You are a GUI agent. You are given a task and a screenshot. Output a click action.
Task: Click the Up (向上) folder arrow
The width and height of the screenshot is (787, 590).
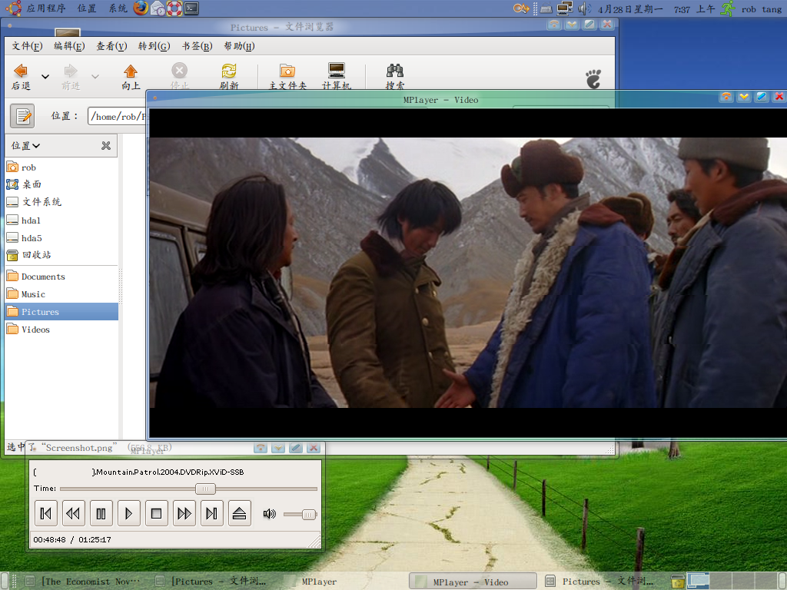[131, 77]
